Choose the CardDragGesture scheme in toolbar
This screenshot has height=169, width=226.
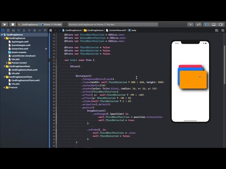pos(28,24)
